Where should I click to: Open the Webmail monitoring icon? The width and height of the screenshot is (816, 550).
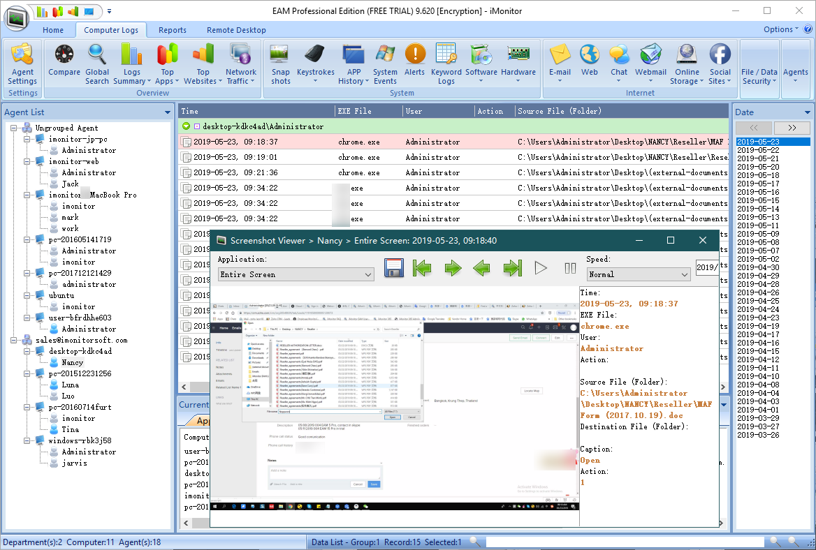tap(650, 63)
